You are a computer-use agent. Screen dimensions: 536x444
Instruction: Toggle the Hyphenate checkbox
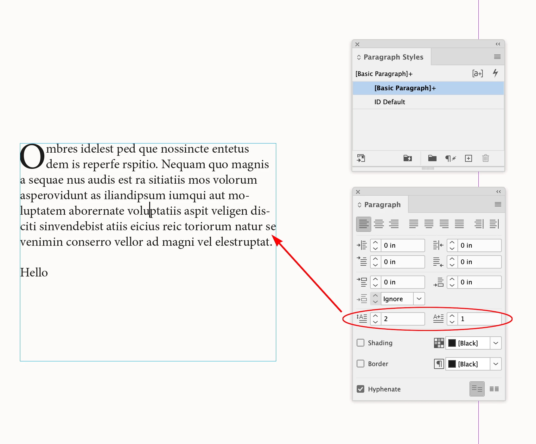coord(361,389)
